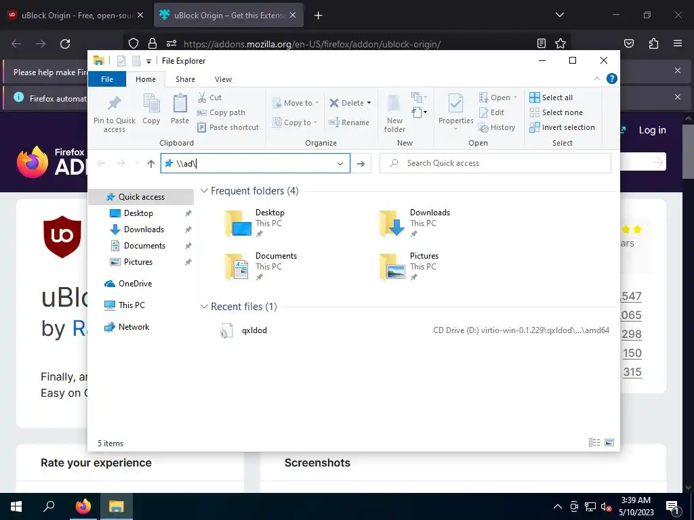This screenshot has height=520, width=694.
Task: Select Documents in navigation pane
Action: click(144, 246)
